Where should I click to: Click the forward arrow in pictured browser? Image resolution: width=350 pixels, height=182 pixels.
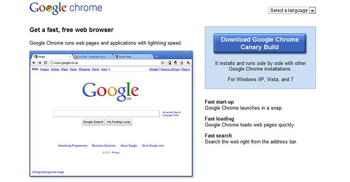click(40, 63)
